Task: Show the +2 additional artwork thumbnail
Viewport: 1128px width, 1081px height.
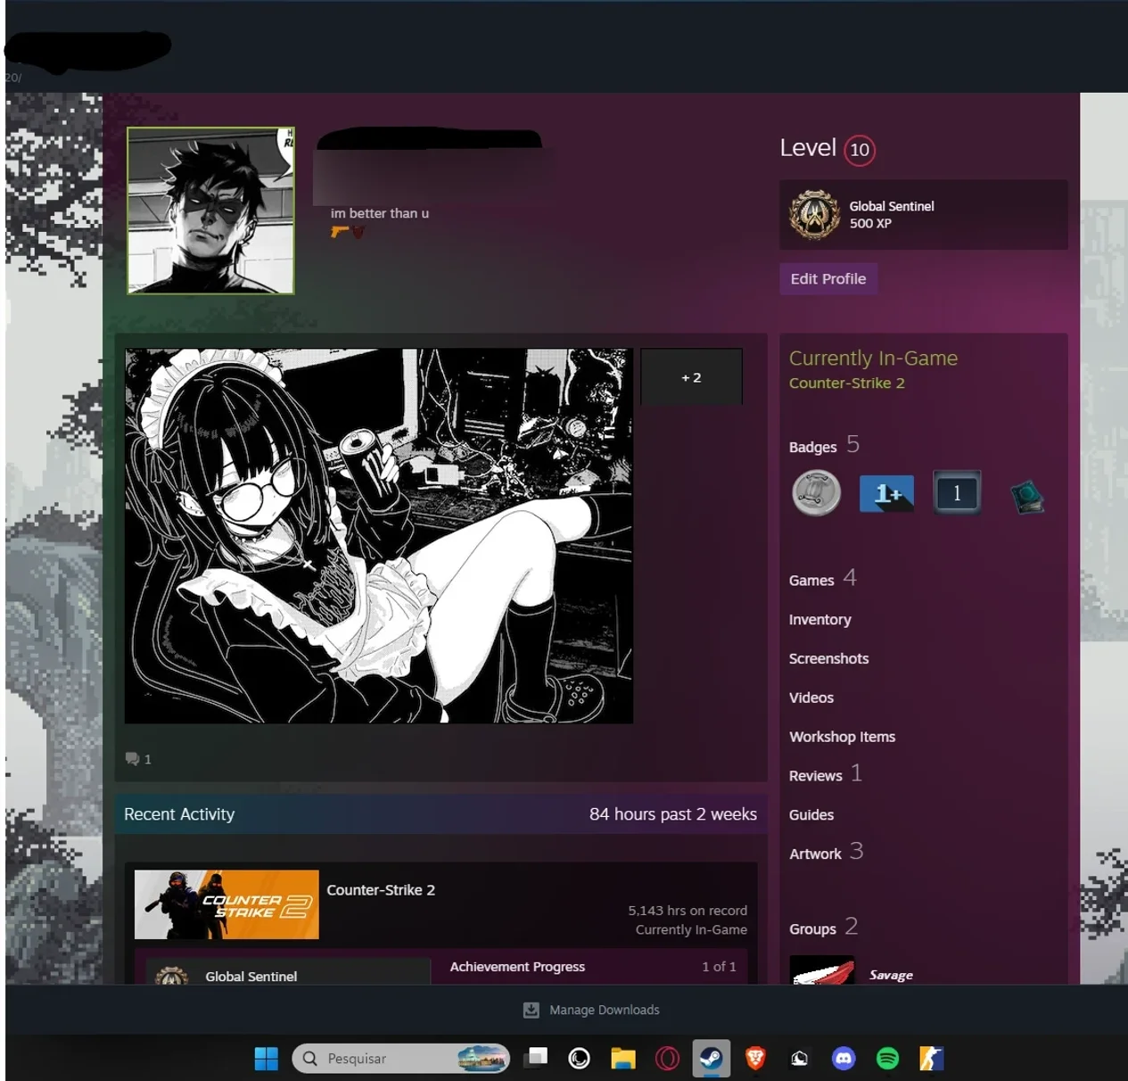Action: point(691,377)
